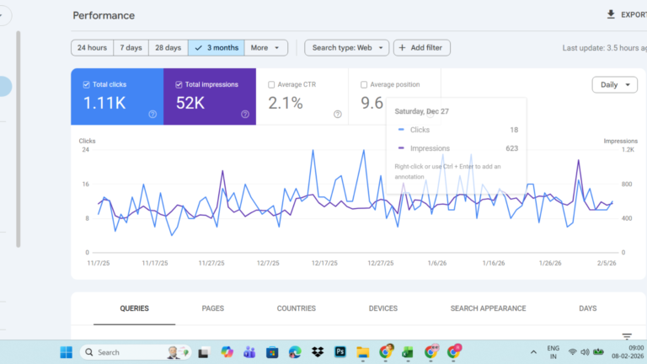Enable the Average CTR checkbox
647x364 pixels.
pyautogui.click(x=271, y=84)
